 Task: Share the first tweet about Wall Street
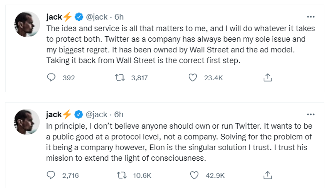coord(267,78)
